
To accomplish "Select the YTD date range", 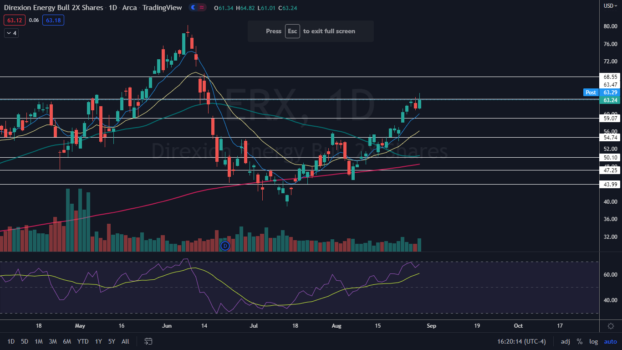I will (83, 341).
